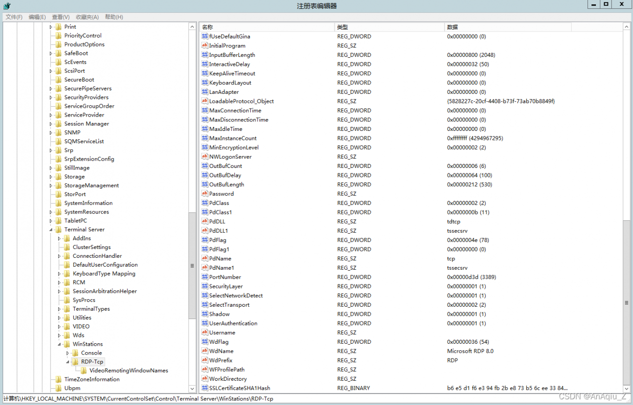Select the DefaultUserConfiguration tree key

click(x=105, y=265)
